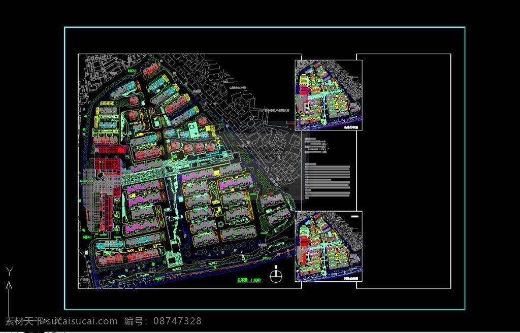Click the large main site plan drawing

190,171
